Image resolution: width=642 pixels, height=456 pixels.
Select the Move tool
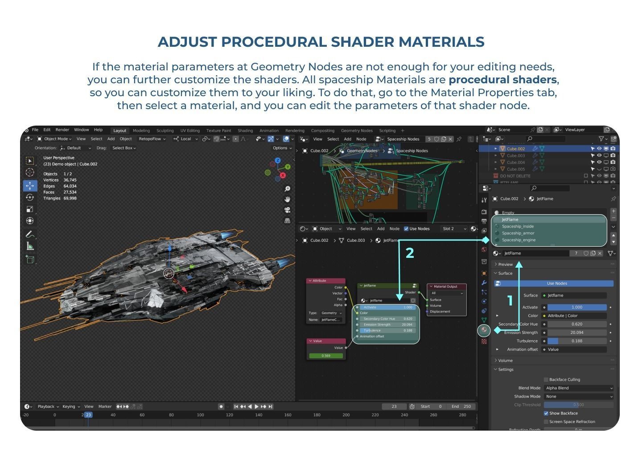[x=30, y=185]
